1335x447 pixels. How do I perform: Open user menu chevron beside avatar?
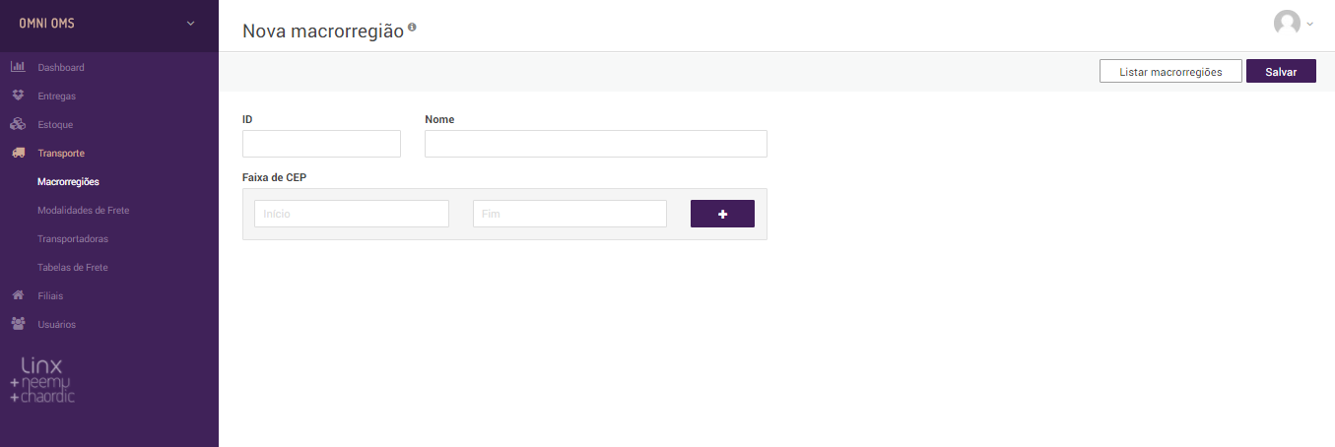click(x=1309, y=25)
